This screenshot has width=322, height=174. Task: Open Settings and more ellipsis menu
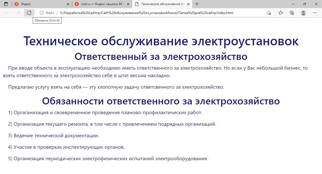pyautogui.click(x=315, y=13)
